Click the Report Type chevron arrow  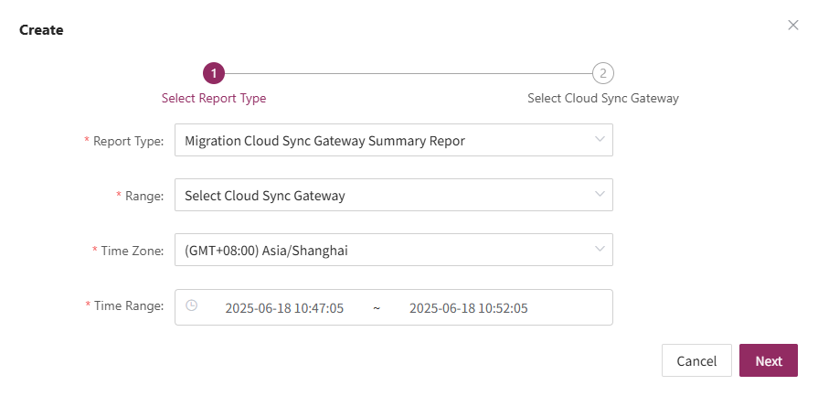(x=600, y=139)
